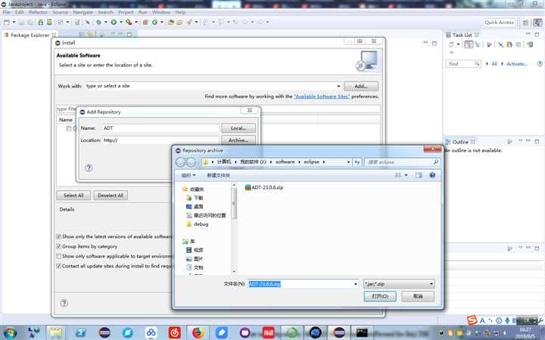Expand the Debug button dropdown arrow
The height and width of the screenshot is (340, 545).
click(x=106, y=22)
